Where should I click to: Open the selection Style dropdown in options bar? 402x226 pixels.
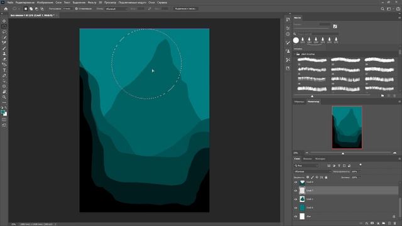[117, 9]
